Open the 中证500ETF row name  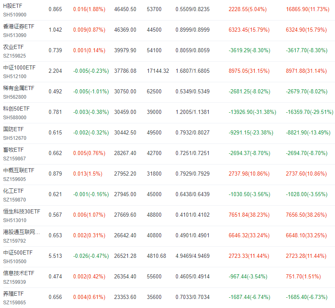pyautogui.click(x=18, y=253)
